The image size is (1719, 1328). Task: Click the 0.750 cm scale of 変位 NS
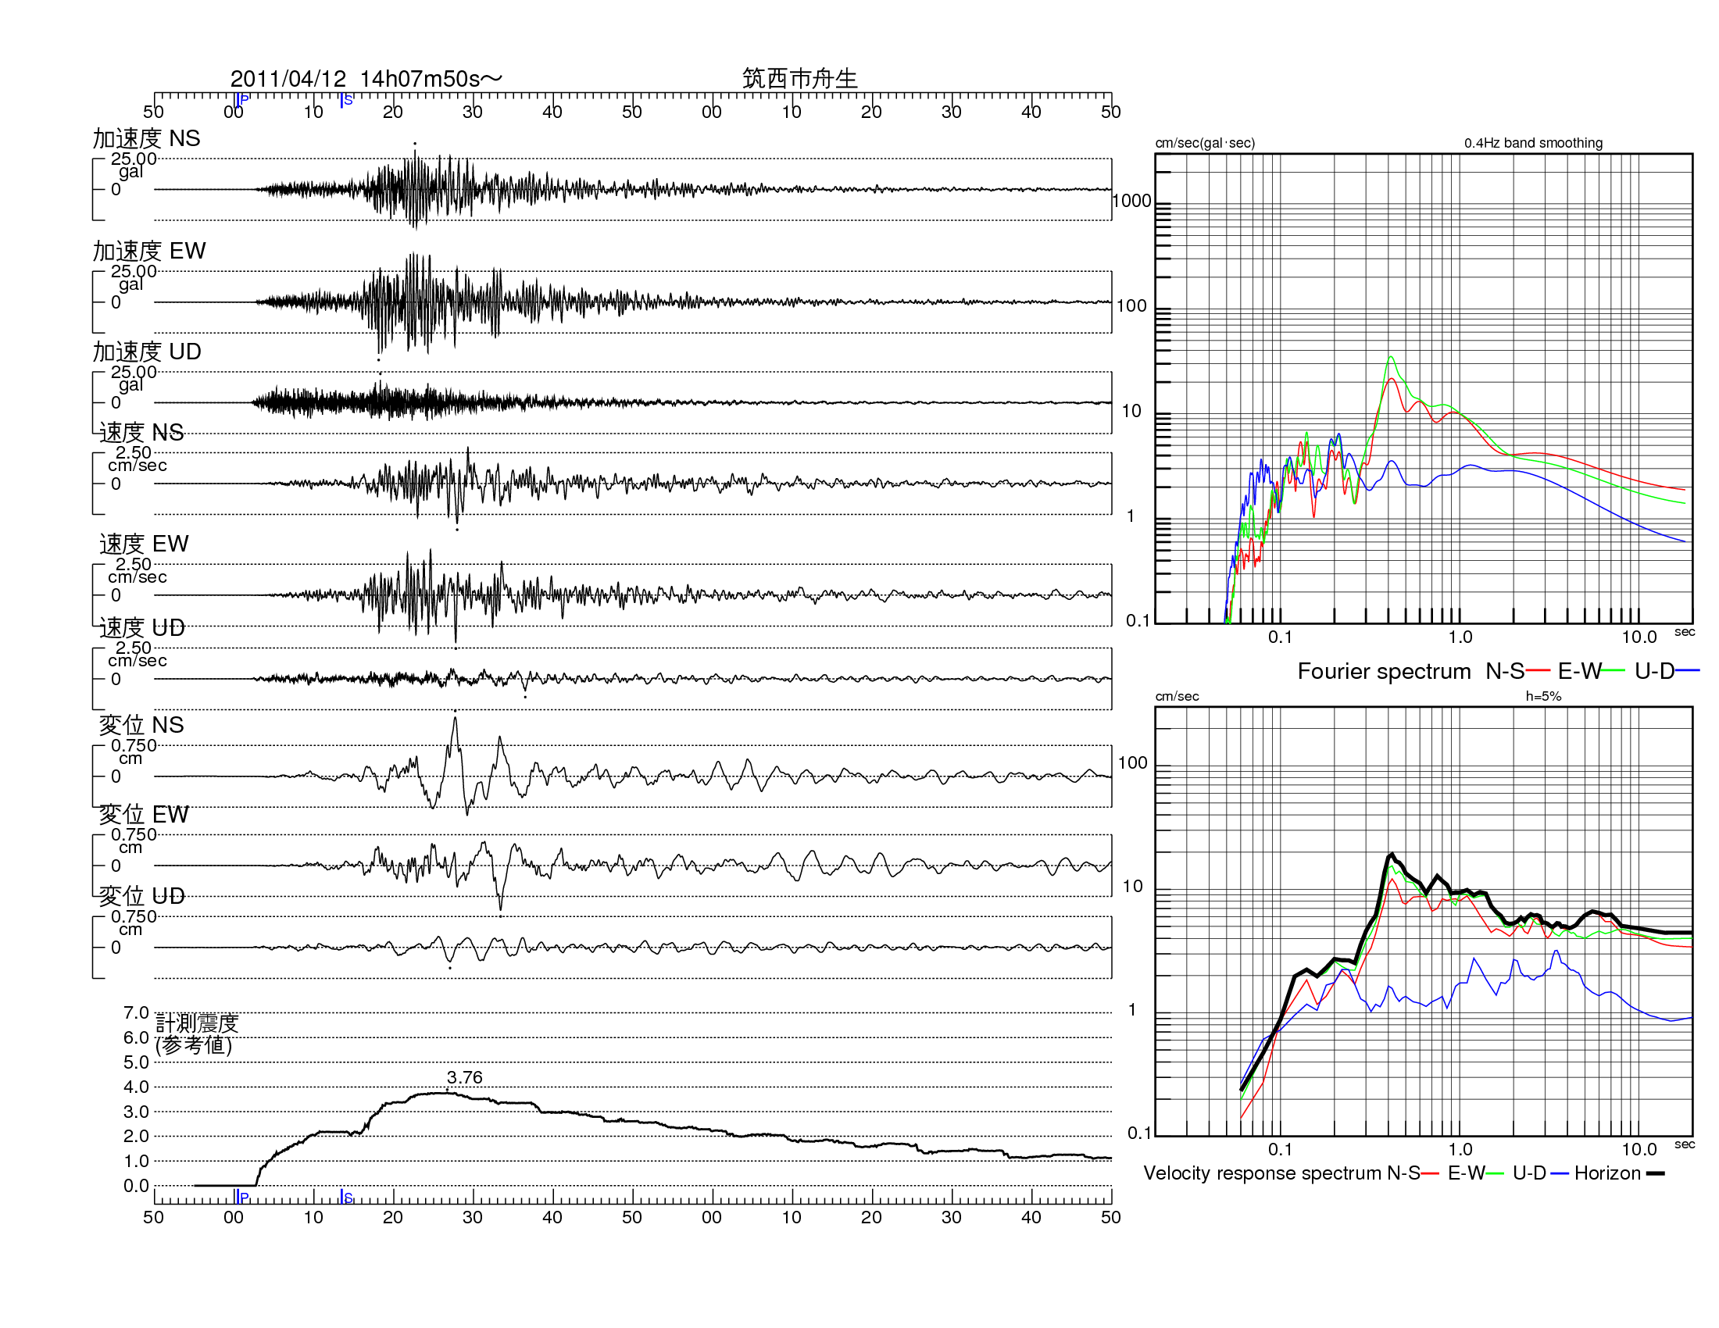tap(134, 752)
